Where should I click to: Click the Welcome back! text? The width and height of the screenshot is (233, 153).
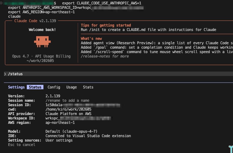pos(42,30)
